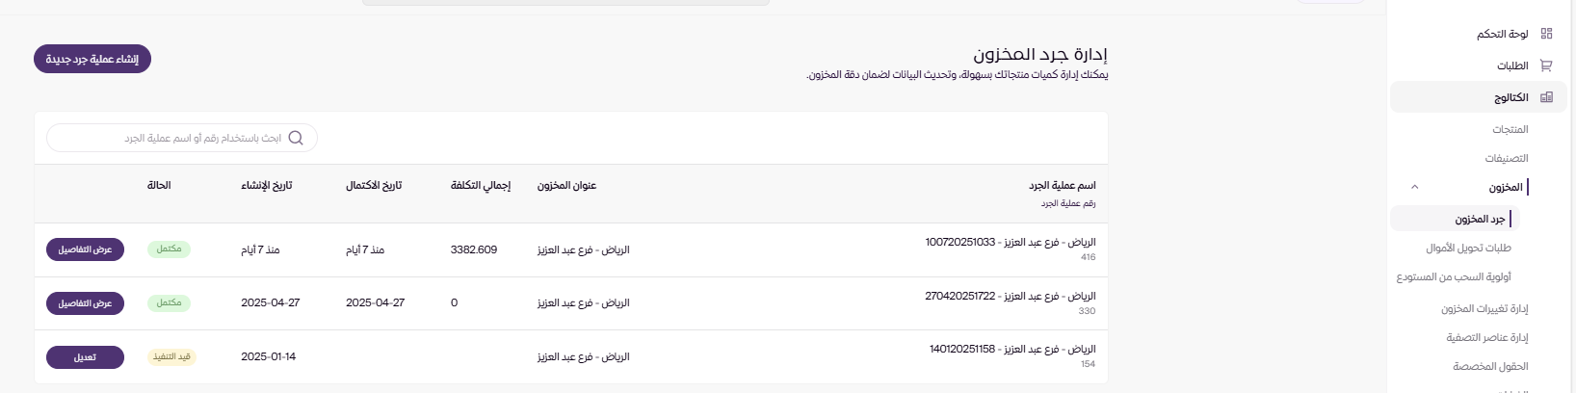Click the search magnifier icon

pos(296,138)
